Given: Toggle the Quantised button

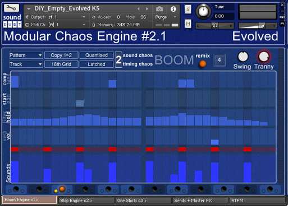Looking at the screenshot, I should click(97, 55).
